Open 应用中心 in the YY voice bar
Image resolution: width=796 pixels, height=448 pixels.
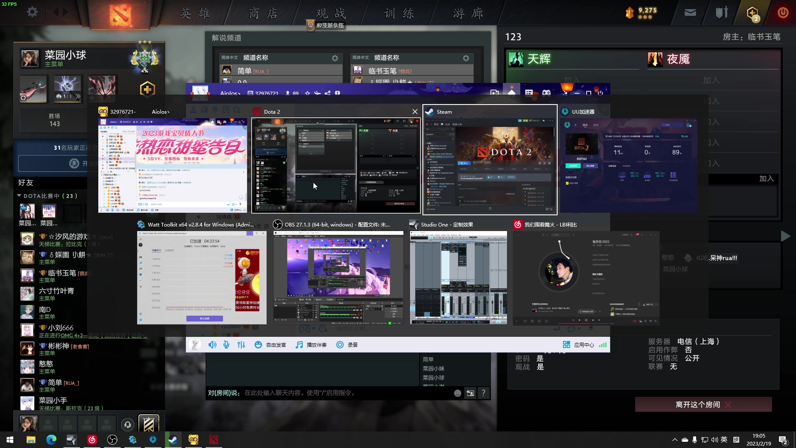(578, 344)
